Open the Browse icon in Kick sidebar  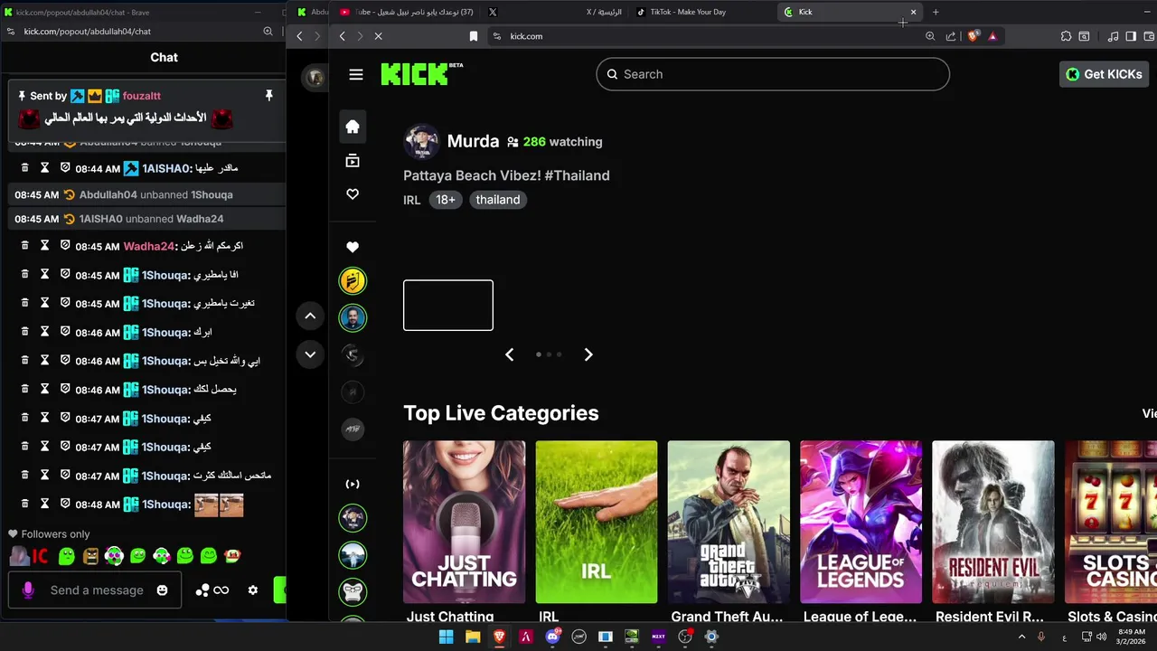pos(353,161)
